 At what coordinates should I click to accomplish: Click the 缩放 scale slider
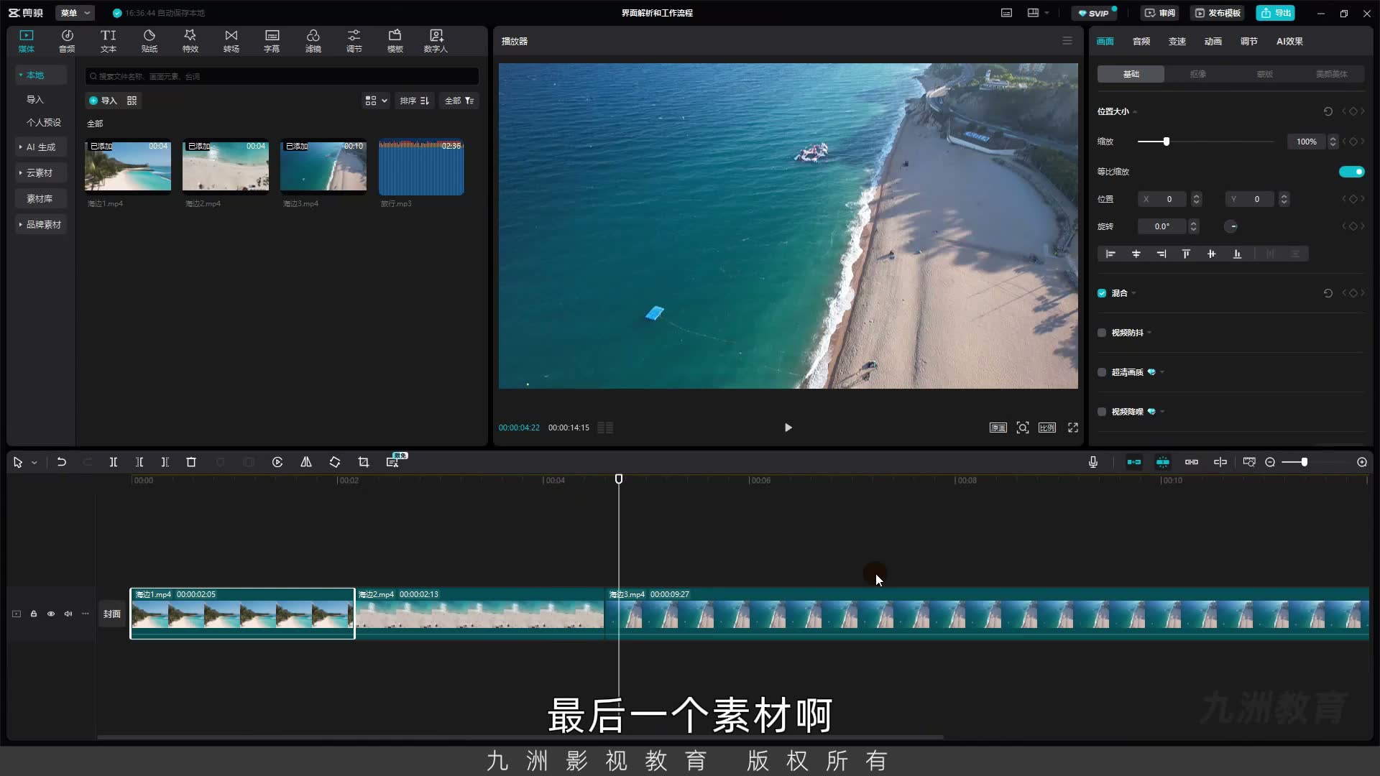pyautogui.click(x=1205, y=142)
